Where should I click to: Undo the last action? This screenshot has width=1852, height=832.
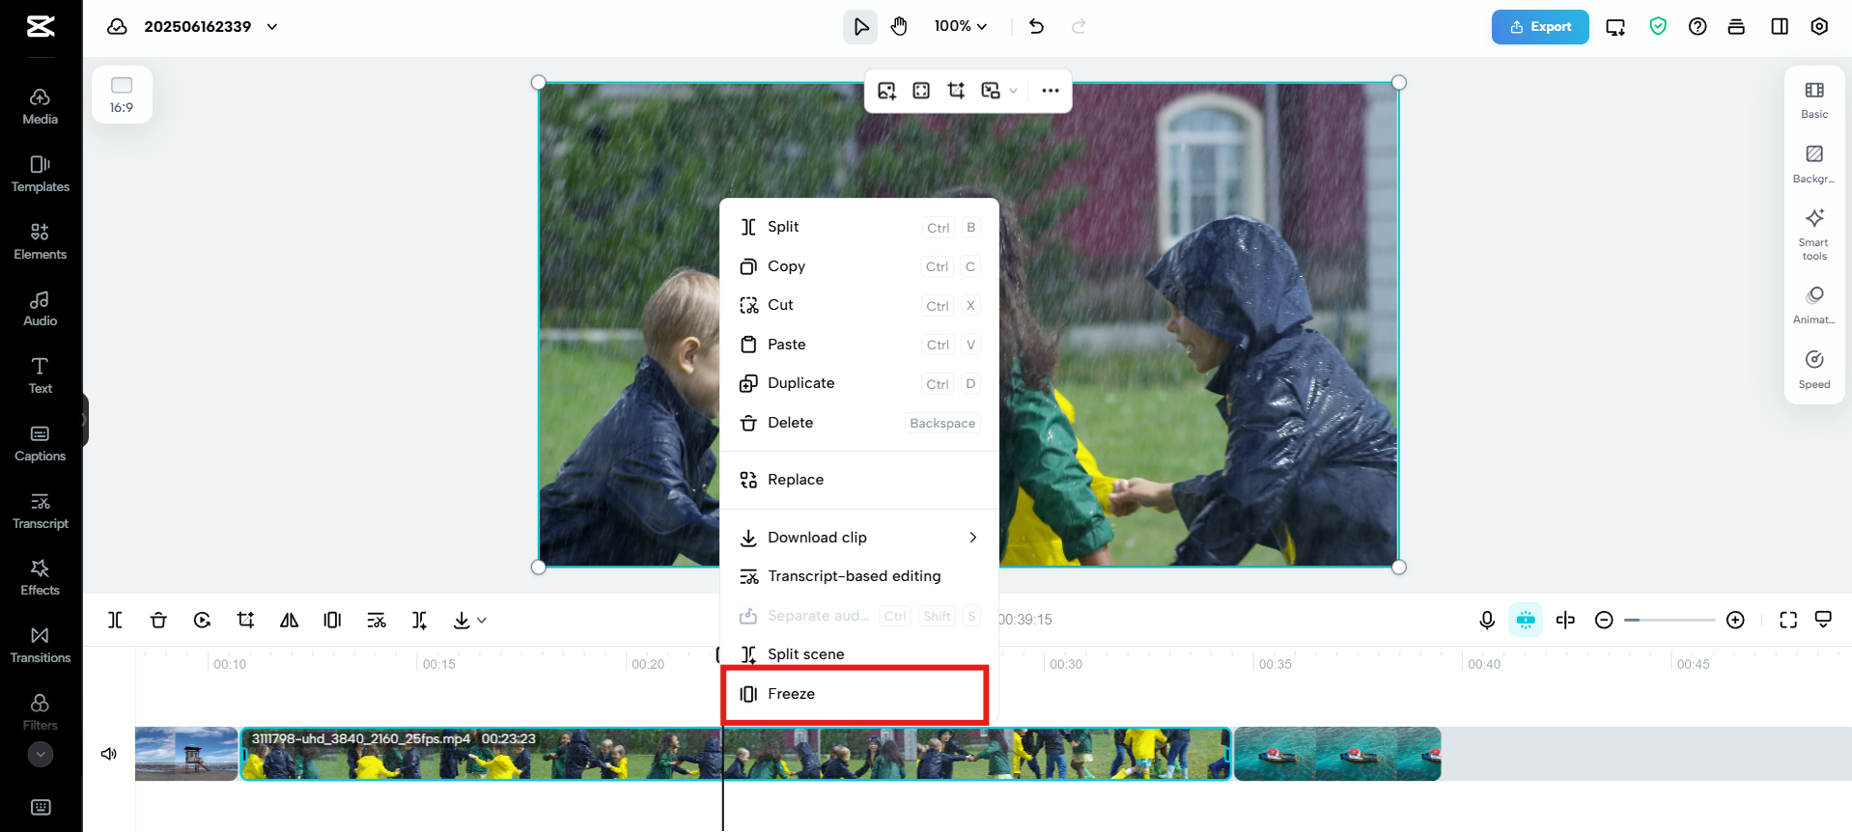pyautogui.click(x=1037, y=26)
